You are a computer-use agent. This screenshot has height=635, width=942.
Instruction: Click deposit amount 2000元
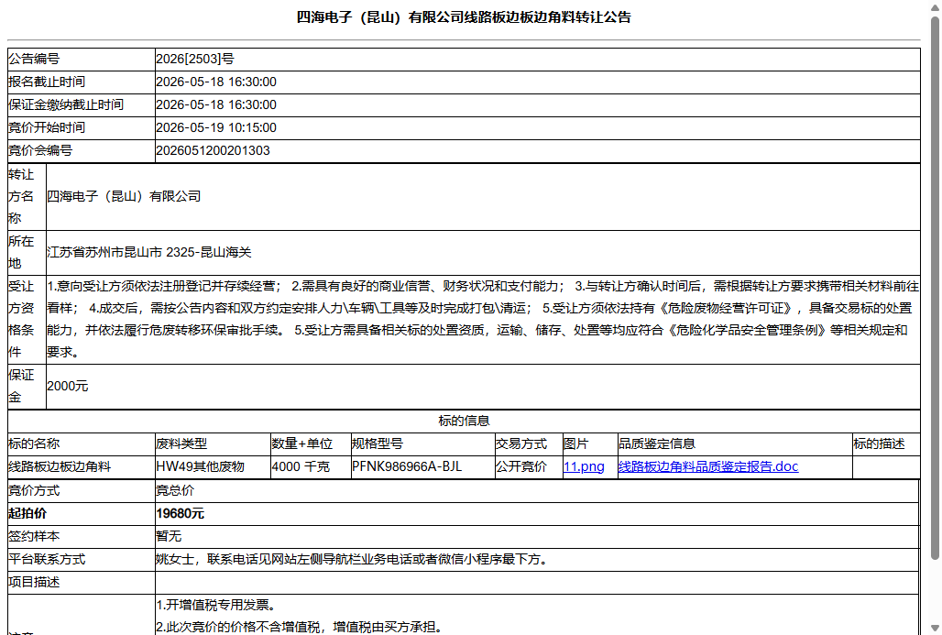(67, 387)
